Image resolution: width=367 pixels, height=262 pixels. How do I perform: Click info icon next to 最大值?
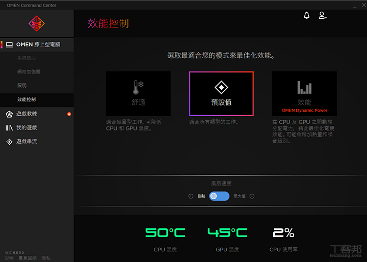coord(252,196)
